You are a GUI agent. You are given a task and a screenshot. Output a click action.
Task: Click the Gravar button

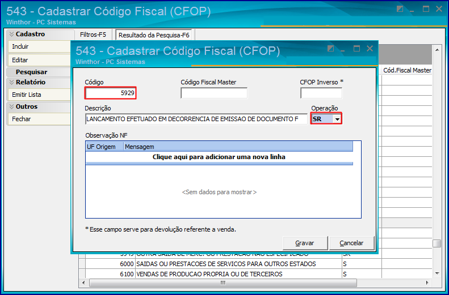click(305, 243)
